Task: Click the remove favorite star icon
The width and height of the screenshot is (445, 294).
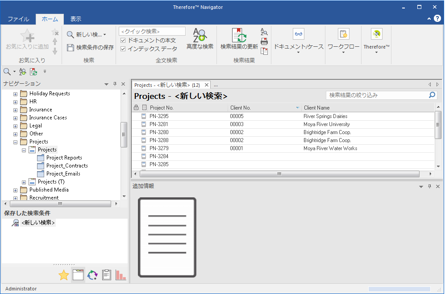Action: pos(55,32)
